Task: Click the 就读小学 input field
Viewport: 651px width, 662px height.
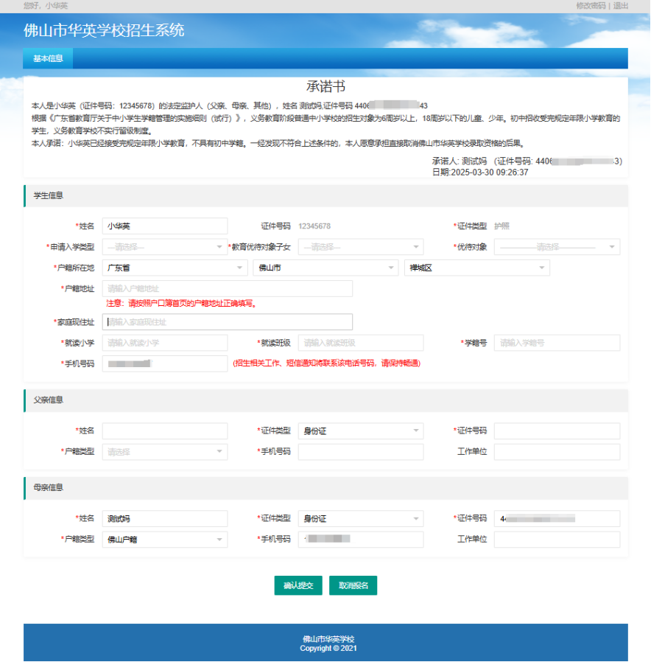Action: [165, 343]
